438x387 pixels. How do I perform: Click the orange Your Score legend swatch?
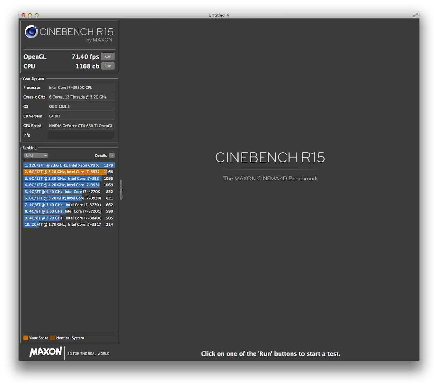tap(26, 338)
